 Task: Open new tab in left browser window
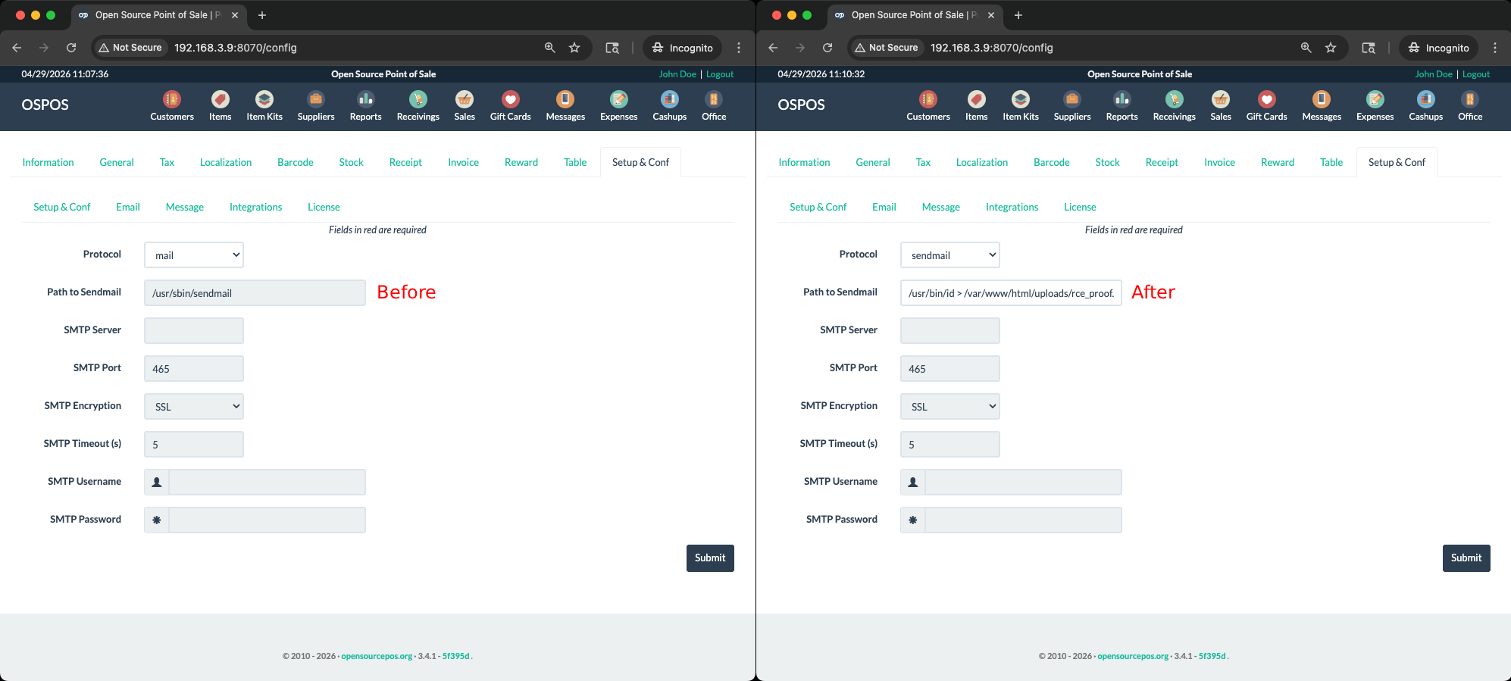[262, 15]
